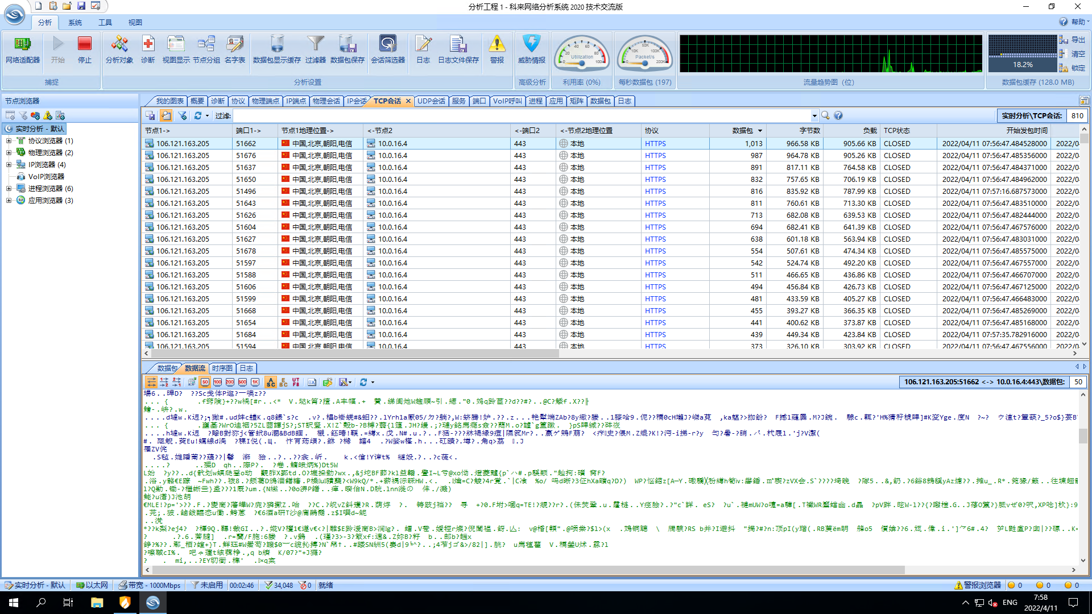
Task: Open 威胁情报 threat intelligence
Action: pyautogui.click(x=532, y=50)
